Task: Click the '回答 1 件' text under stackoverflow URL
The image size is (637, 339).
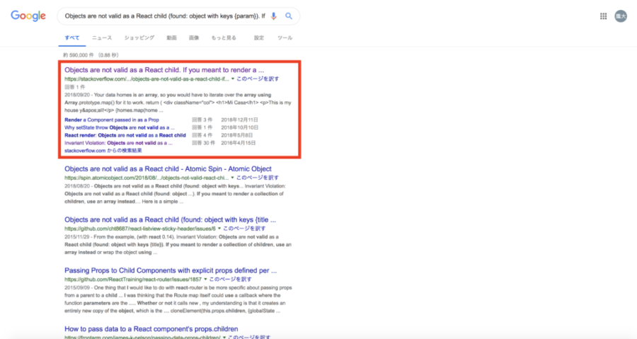Action: point(75,87)
